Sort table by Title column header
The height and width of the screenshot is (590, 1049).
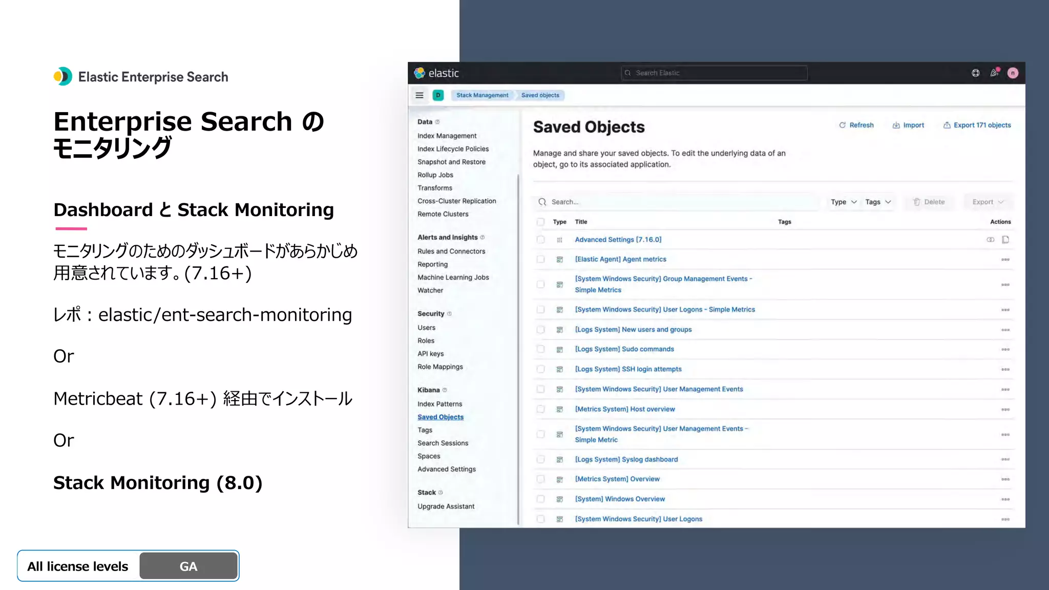click(x=581, y=222)
